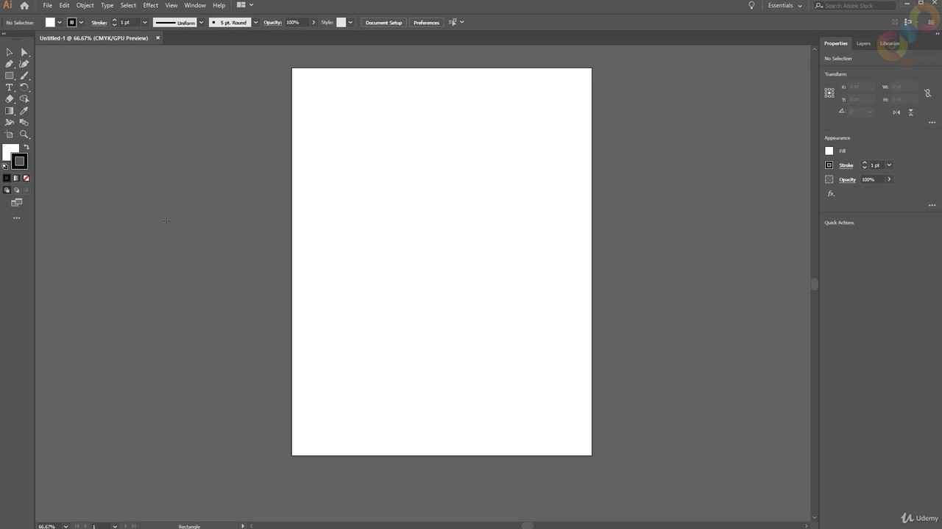942x529 pixels.
Task: Open stroke weight dropdown in control bar
Action: tap(144, 23)
